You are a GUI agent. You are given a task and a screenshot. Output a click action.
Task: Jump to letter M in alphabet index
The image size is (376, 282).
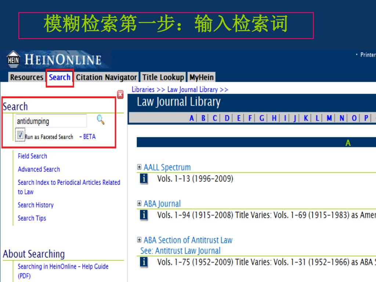pos(329,118)
